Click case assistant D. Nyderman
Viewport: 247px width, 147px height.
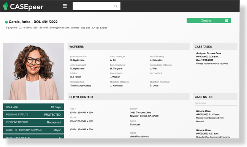78,68
